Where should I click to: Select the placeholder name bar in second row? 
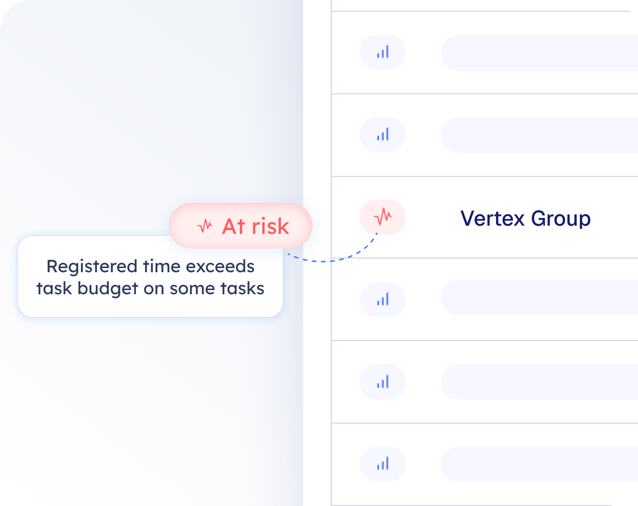(540, 135)
